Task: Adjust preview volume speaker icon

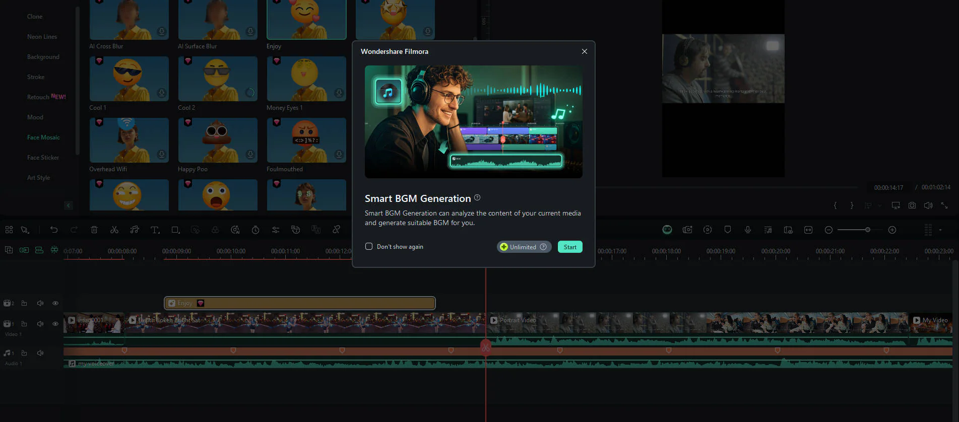Action: click(928, 205)
